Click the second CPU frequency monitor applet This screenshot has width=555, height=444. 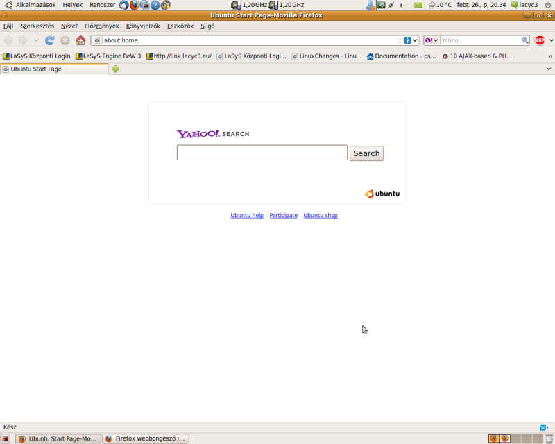point(286,5)
